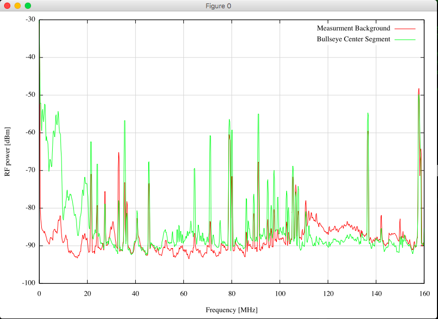Click the 40 tick on frequency axis
The height and width of the screenshot is (319, 438).
(x=135, y=293)
